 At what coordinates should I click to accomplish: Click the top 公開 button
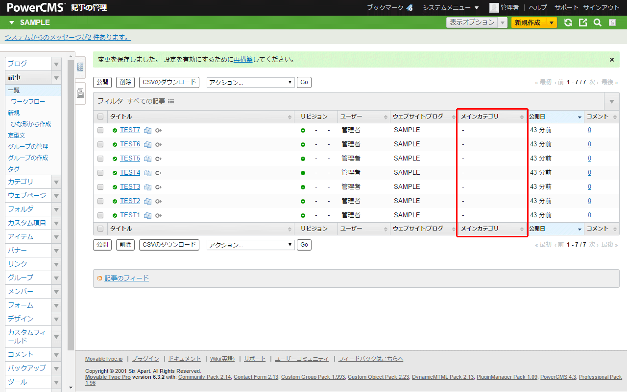102,82
